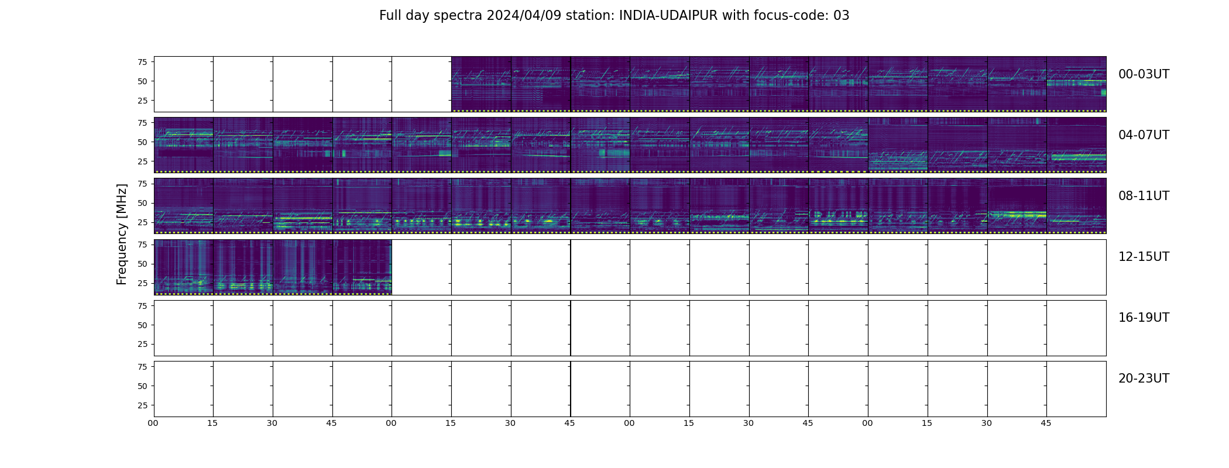Click the '75' tick label of 08-11UT row
This screenshot has height=468, width=1229.
click(142, 184)
